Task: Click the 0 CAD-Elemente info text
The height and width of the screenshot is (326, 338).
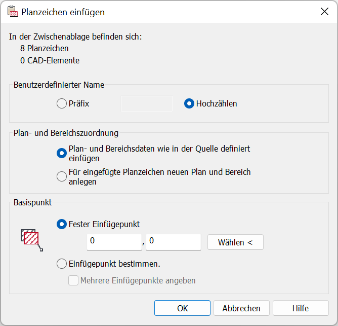Action: pyautogui.click(x=50, y=60)
